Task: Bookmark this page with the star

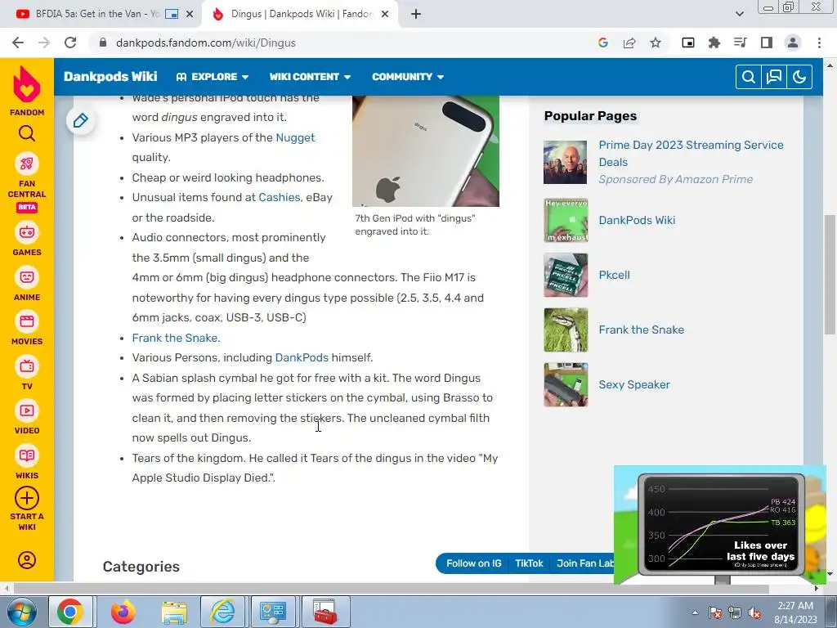Action: coord(656,43)
